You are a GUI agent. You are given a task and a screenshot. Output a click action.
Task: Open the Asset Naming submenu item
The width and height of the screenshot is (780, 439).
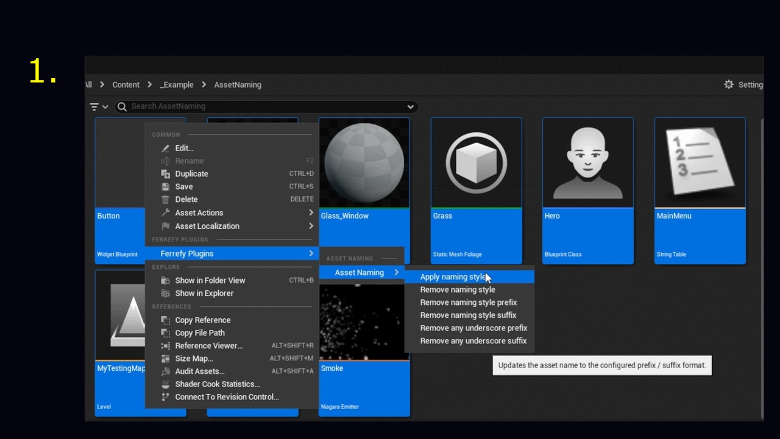tap(362, 273)
